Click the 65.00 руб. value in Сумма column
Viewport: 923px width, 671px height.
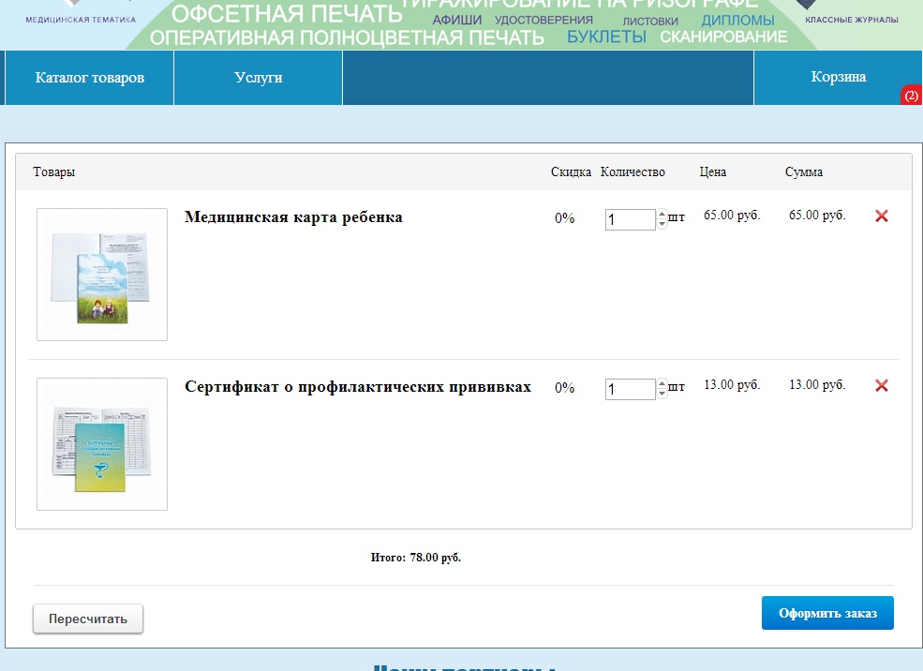tap(817, 216)
